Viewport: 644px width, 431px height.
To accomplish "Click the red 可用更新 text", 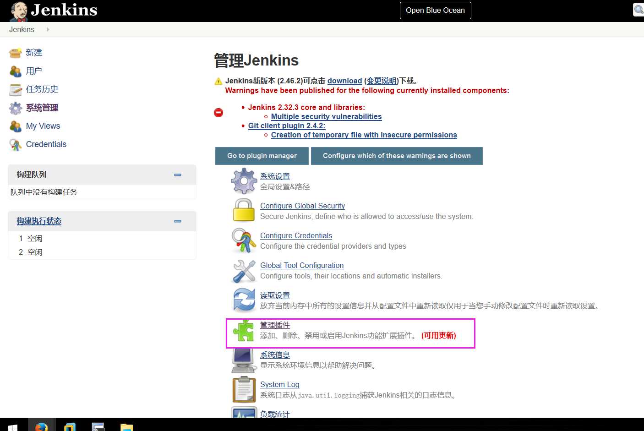I will [439, 336].
